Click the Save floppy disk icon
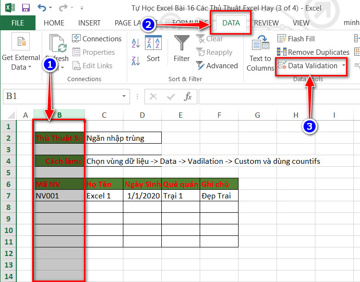The image size is (360, 282). 26,8
